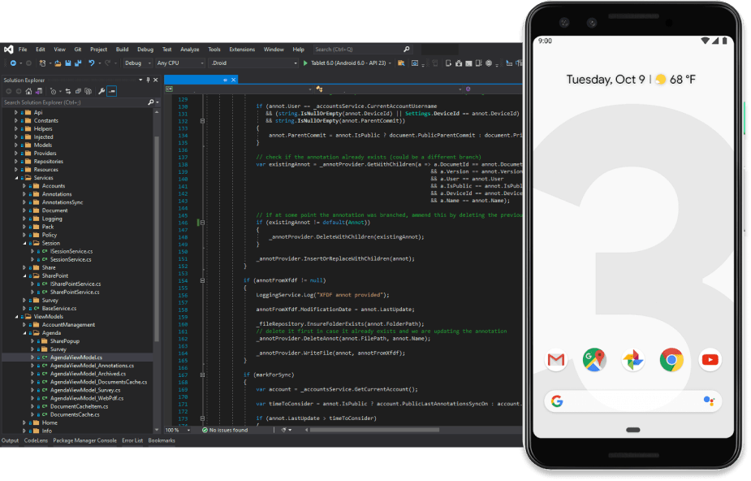The height and width of the screenshot is (481, 751).
Task: Click the Undo arrow in toolbar
Action: (91, 63)
